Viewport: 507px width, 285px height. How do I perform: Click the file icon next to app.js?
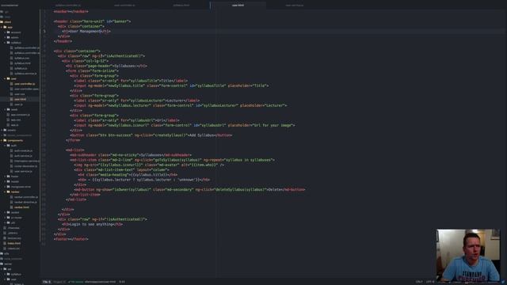tap(9, 125)
